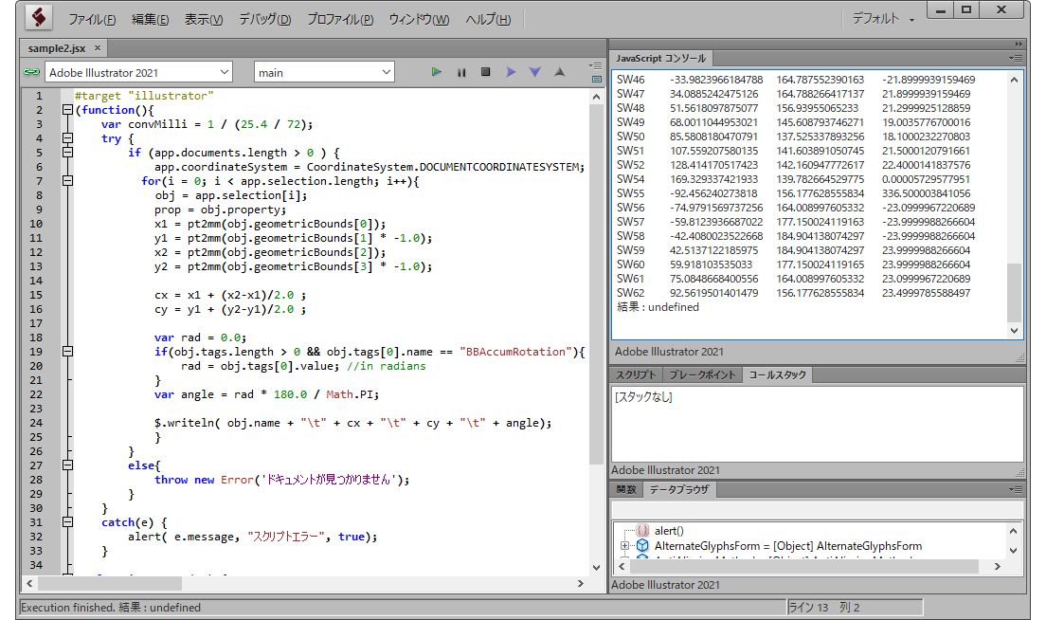1046x620 pixels.
Task: Step into the function with the down arrow
Action: [534, 71]
